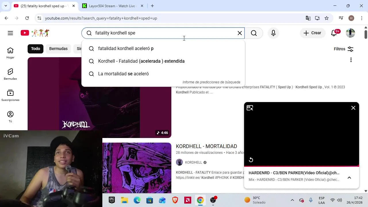Open Suscripciones in the sidebar

[10, 96]
